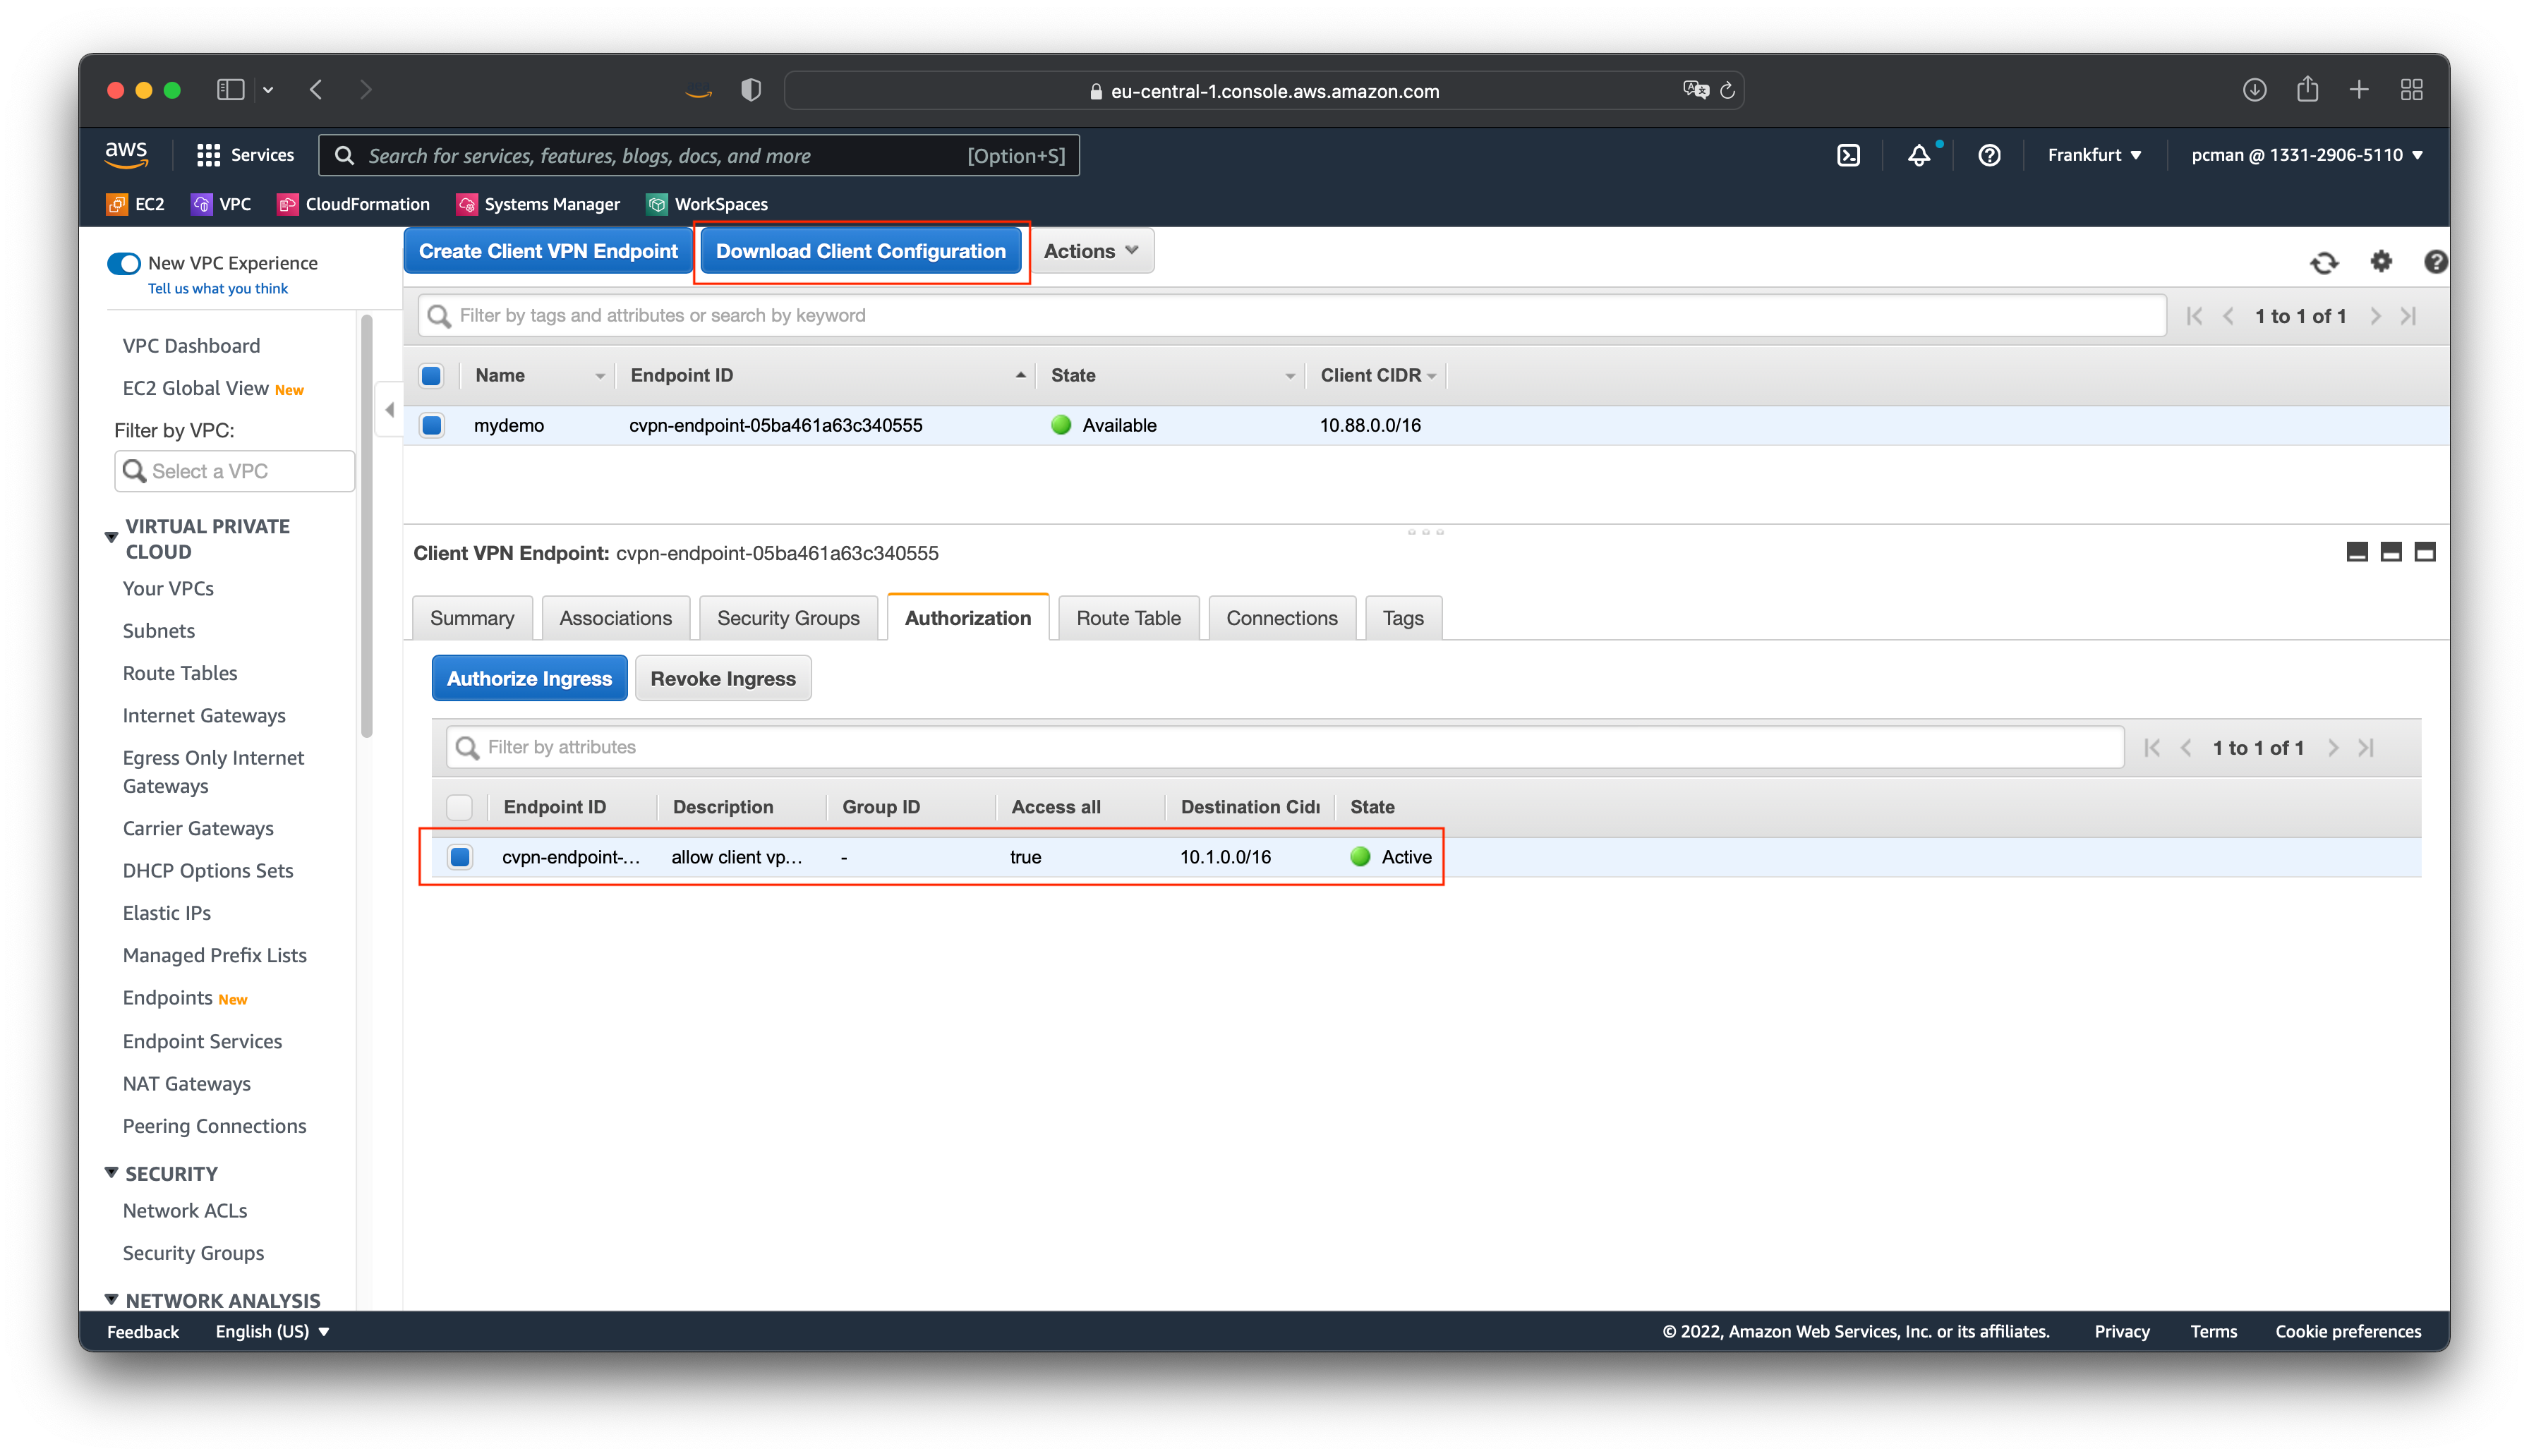Image resolution: width=2529 pixels, height=1456 pixels.
Task: Switch to the Summary tab
Action: [472, 618]
